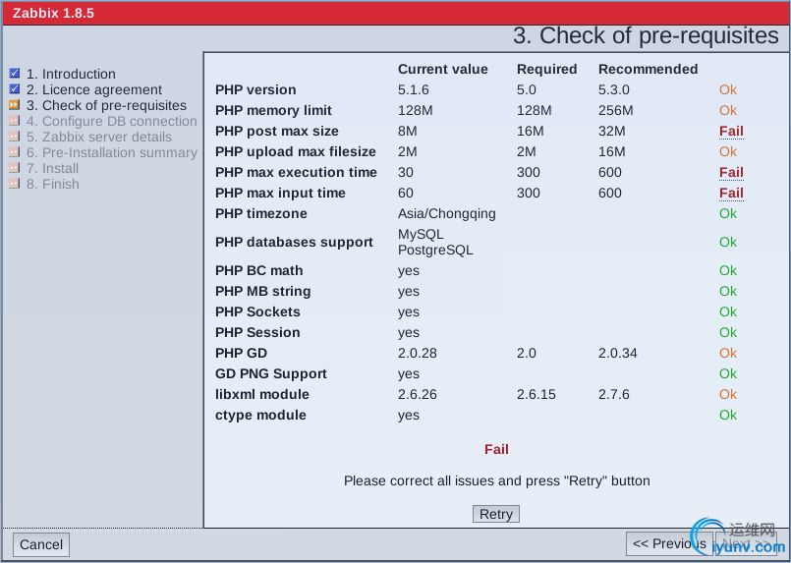Click the 'Required' column header
The image size is (791, 563).
pyautogui.click(x=547, y=69)
